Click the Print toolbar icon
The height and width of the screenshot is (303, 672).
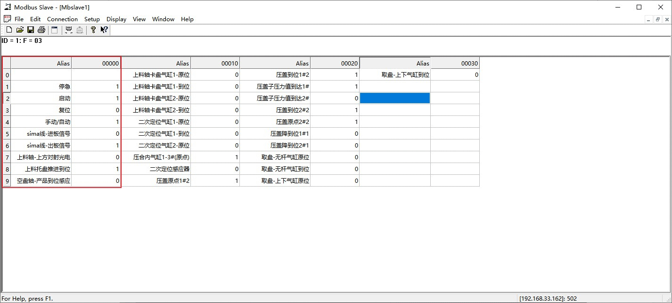[41, 30]
